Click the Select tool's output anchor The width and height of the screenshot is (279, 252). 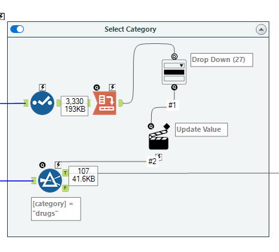[x=59, y=103]
